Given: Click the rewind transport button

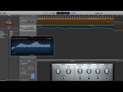Looking at the screenshot, I should coord(44,13).
